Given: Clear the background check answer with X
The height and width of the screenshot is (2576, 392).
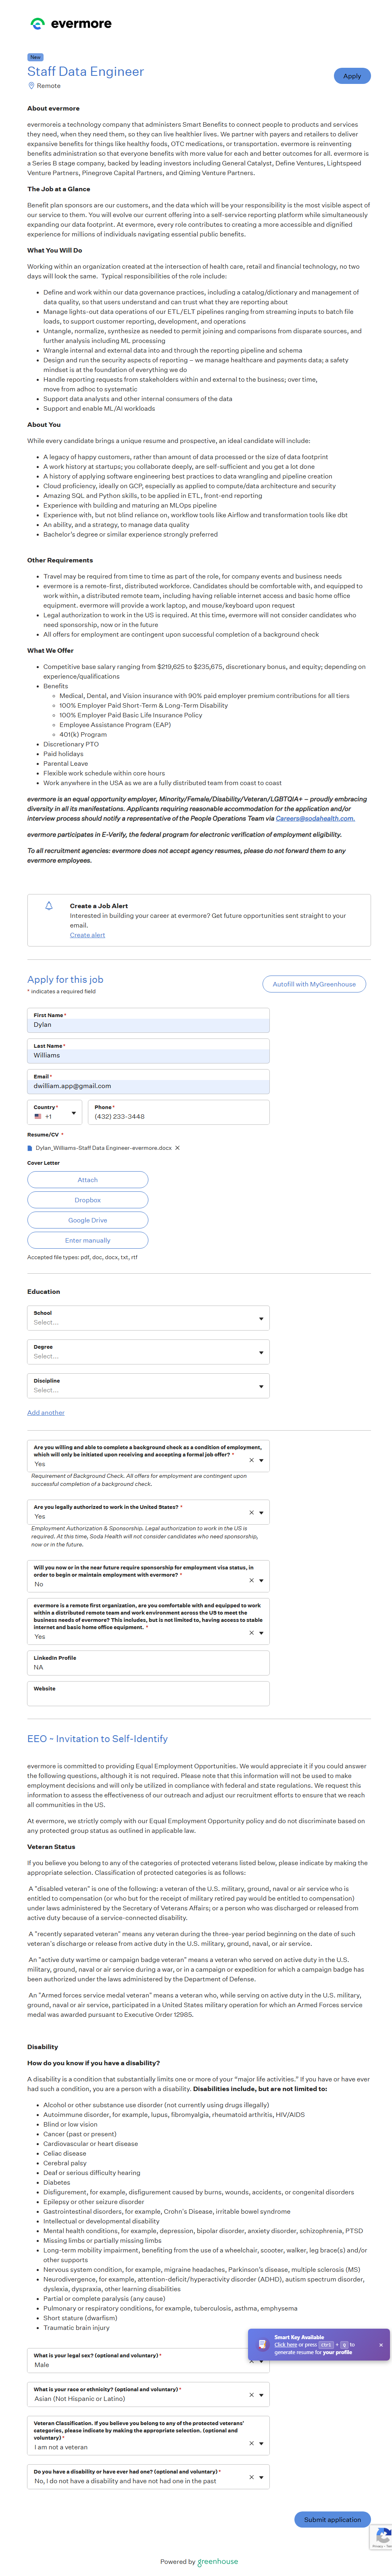Looking at the screenshot, I should coord(251,1460).
